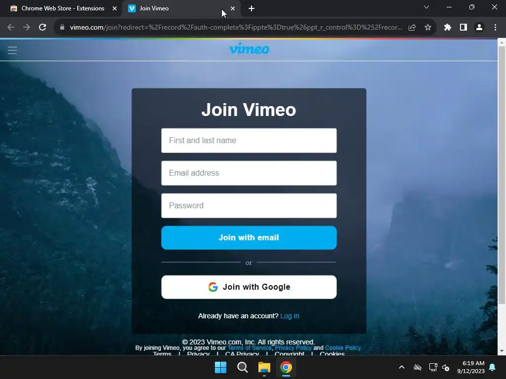Open the Chrome three-dot menu
Image resolution: width=506 pixels, height=379 pixels.
tap(495, 28)
